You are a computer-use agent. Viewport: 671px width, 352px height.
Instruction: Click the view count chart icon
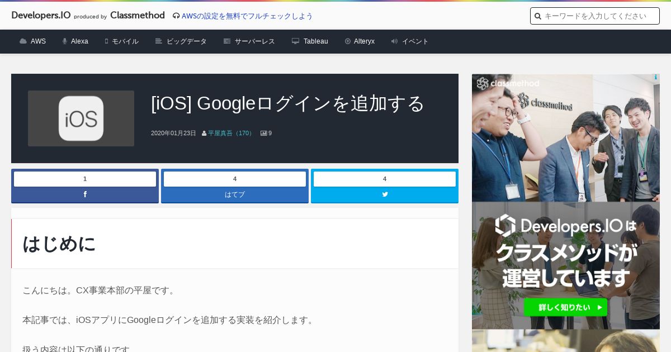264,134
